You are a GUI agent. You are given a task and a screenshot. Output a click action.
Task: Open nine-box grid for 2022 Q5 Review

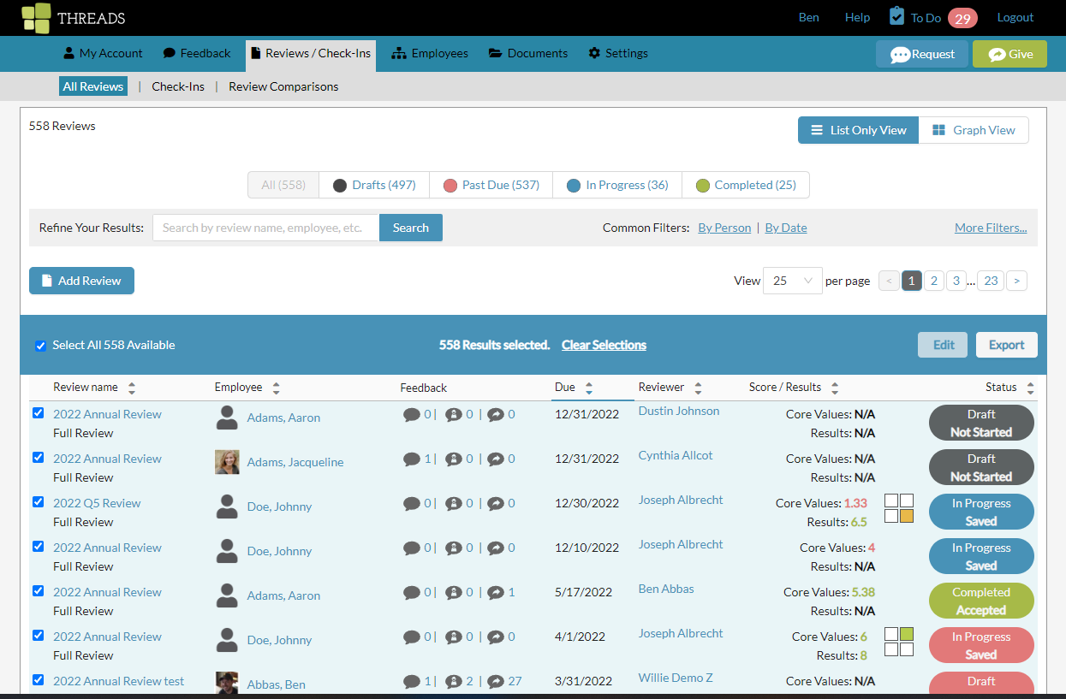pos(899,508)
